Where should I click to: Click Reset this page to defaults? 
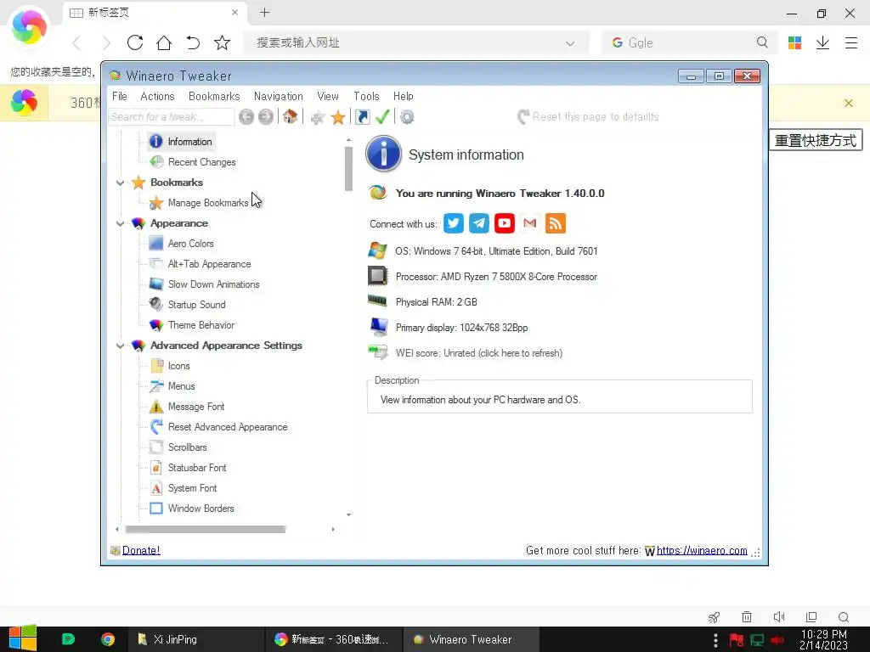588,116
